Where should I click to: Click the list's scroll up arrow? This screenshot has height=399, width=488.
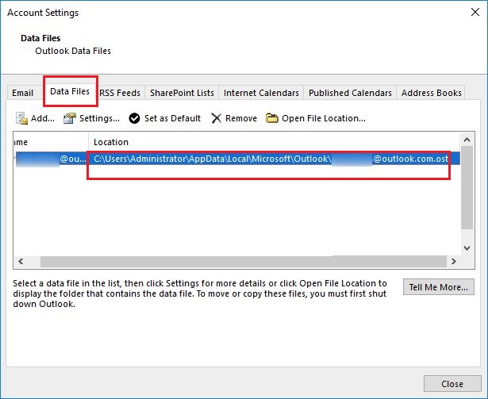click(x=467, y=140)
